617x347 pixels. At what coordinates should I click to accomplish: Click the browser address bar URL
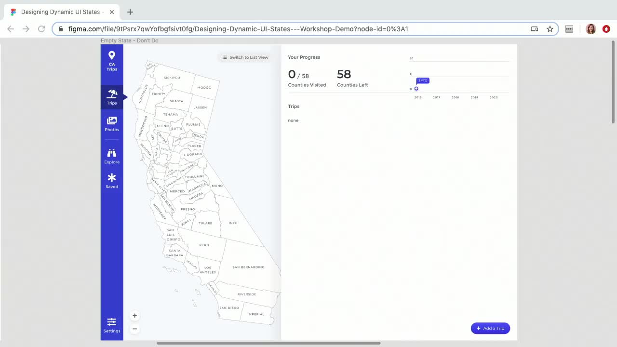click(x=238, y=29)
